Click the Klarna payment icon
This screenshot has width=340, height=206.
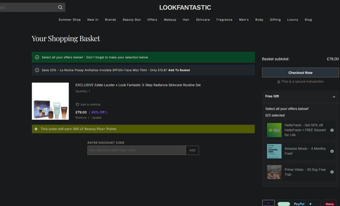point(330,204)
